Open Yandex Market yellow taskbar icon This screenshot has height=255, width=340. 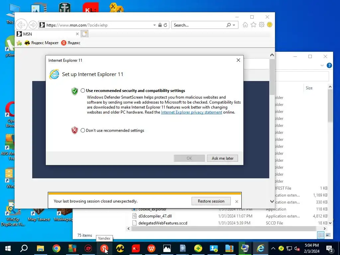coord(120,248)
